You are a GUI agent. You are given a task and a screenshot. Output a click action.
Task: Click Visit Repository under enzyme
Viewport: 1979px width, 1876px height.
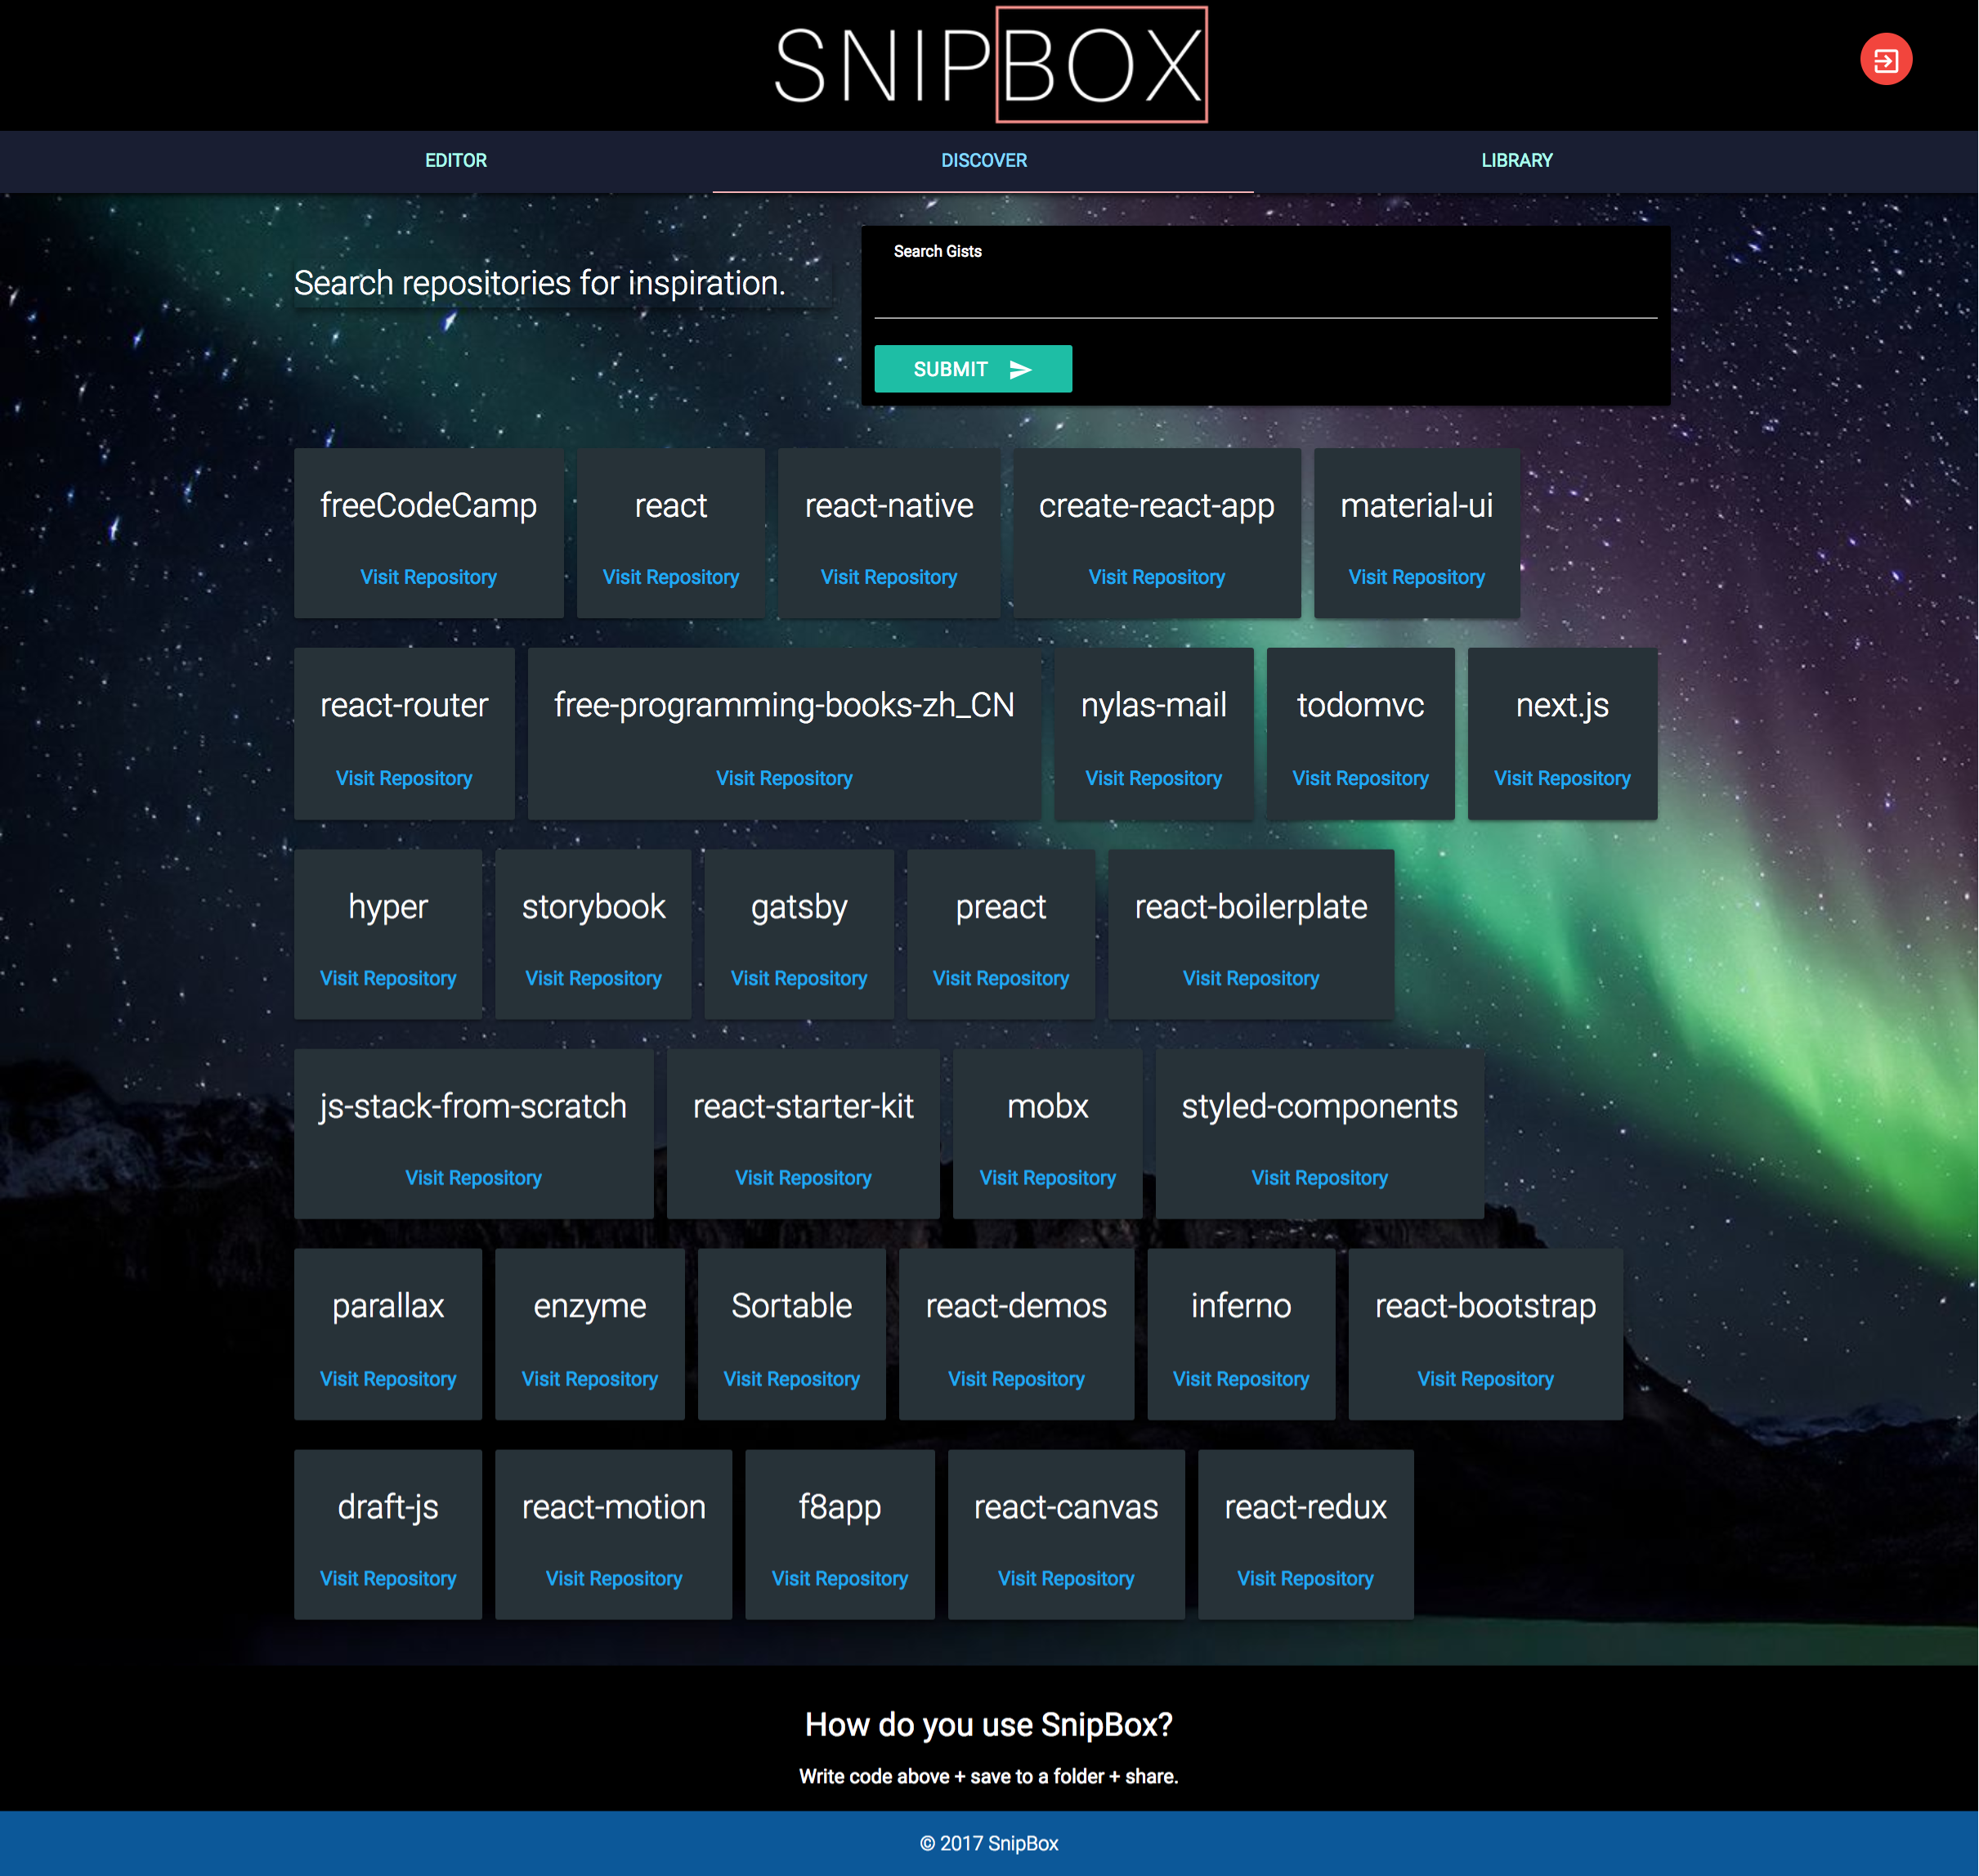(x=589, y=1379)
